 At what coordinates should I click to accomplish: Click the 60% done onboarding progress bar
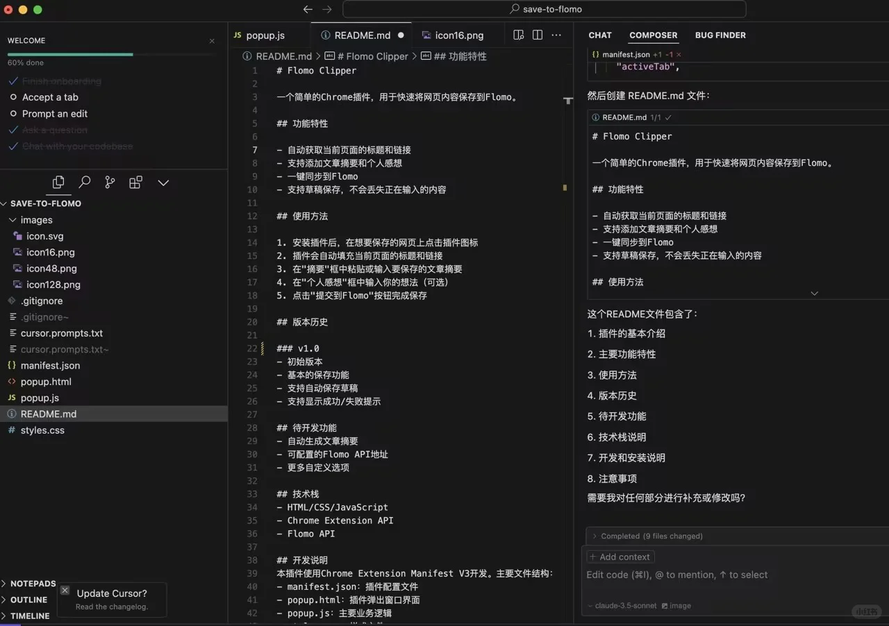point(69,53)
